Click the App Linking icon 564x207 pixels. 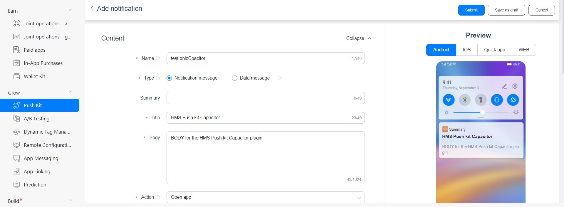click(x=16, y=171)
